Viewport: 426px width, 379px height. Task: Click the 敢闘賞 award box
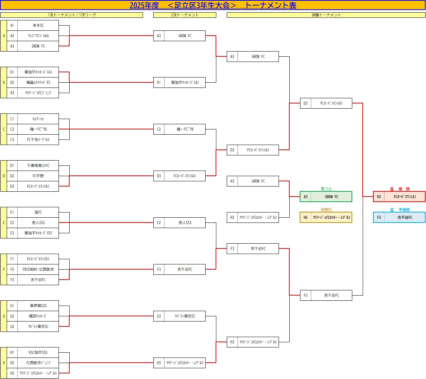click(x=326, y=218)
